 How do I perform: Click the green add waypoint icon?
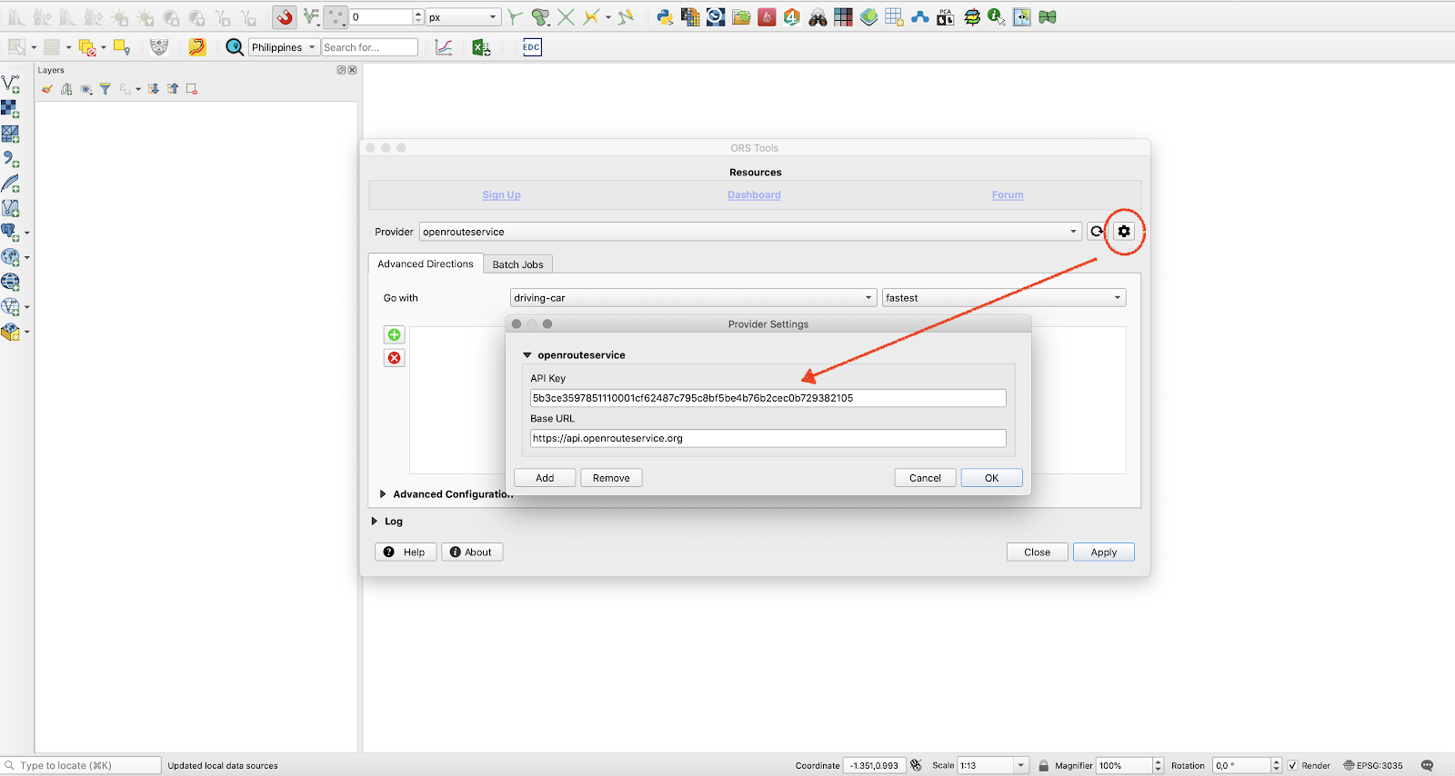(x=395, y=335)
